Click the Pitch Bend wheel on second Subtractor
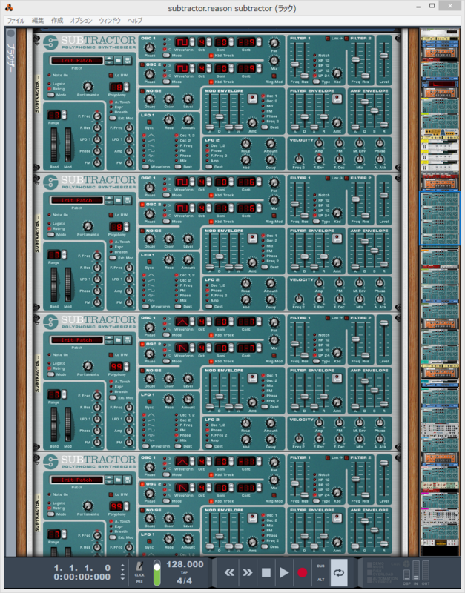The image size is (465, 593). [x=54, y=285]
